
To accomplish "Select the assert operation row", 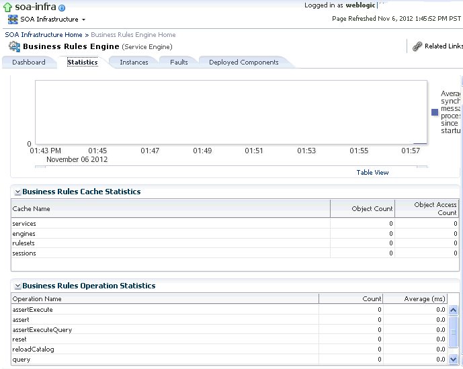I will pos(229,320).
